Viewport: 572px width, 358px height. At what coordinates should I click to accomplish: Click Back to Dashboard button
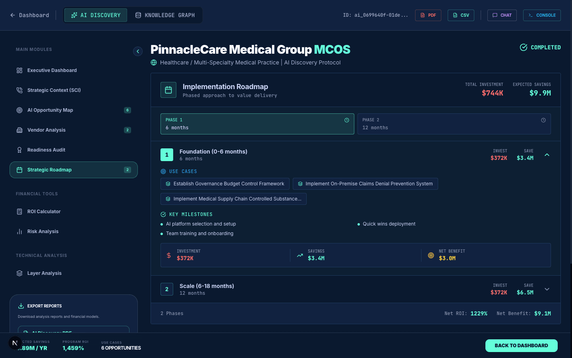click(521, 346)
